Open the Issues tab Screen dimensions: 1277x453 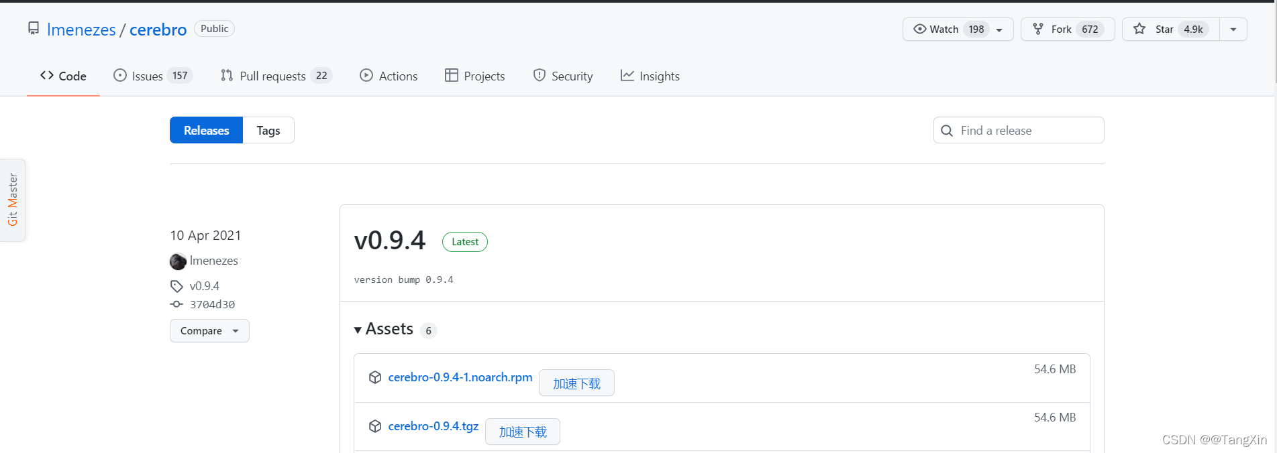[153, 76]
